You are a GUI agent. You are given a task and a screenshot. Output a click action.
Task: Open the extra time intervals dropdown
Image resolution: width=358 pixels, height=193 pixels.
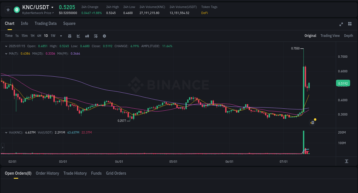coord(60,36)
